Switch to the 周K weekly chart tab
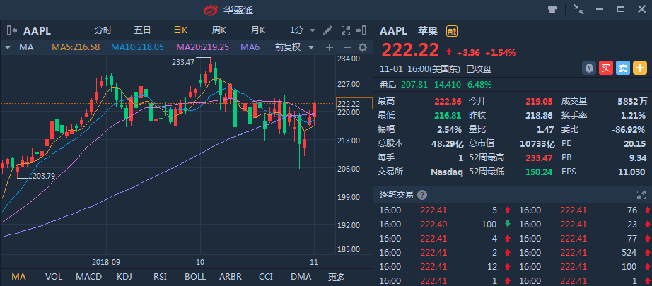Viewport: 652px width, 286px height. pyautogui.click(x=219, y=30)
